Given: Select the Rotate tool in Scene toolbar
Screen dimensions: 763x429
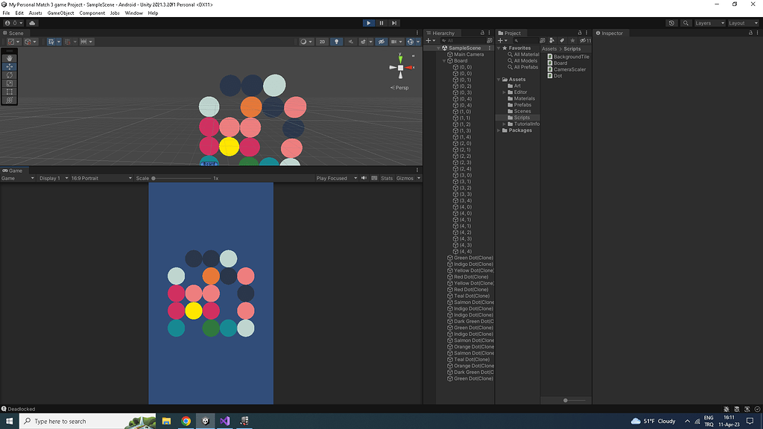Looking at the screenshot, I should tap(10, 74).
